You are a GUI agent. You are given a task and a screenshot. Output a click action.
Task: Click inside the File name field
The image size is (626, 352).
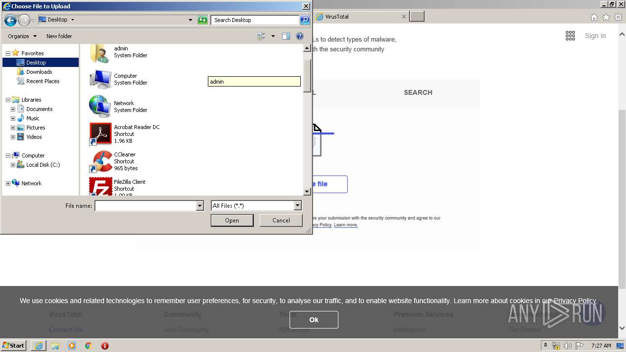click(145, 206)
